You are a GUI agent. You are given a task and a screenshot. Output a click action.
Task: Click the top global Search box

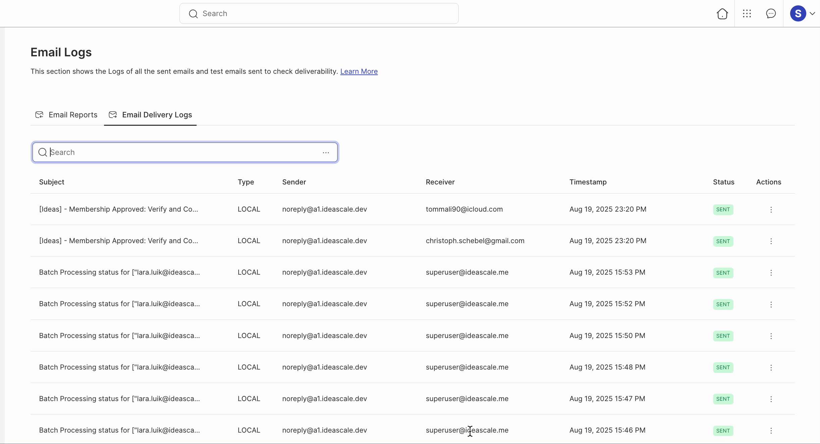319,14
